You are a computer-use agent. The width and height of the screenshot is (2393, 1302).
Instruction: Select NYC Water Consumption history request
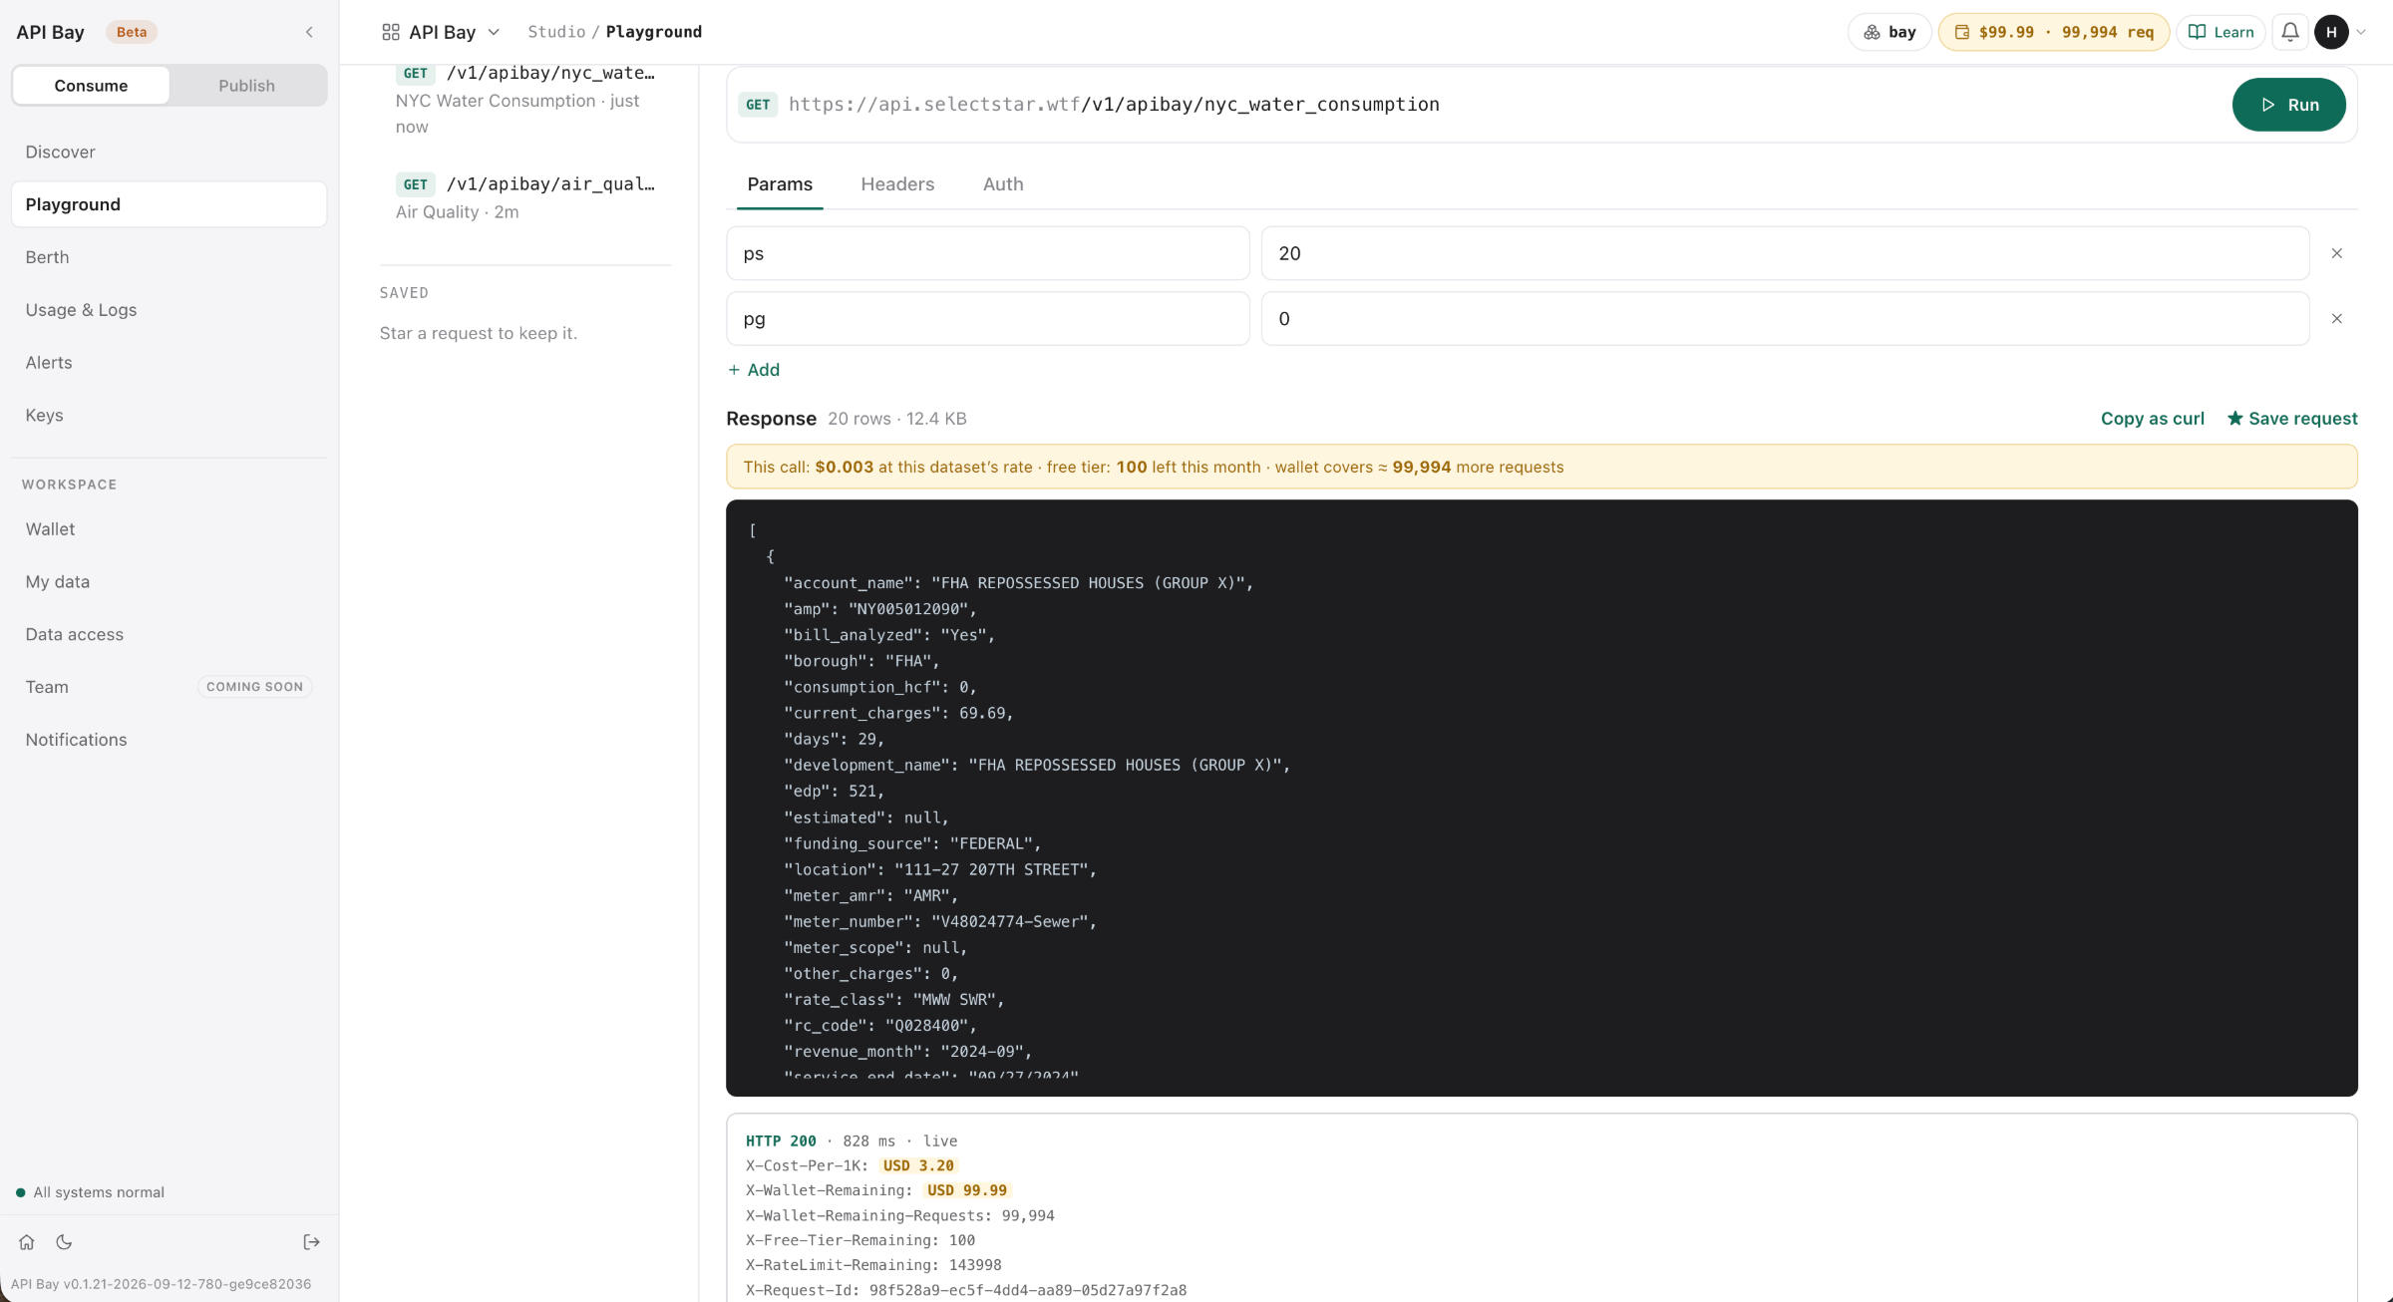coord(525,100)
